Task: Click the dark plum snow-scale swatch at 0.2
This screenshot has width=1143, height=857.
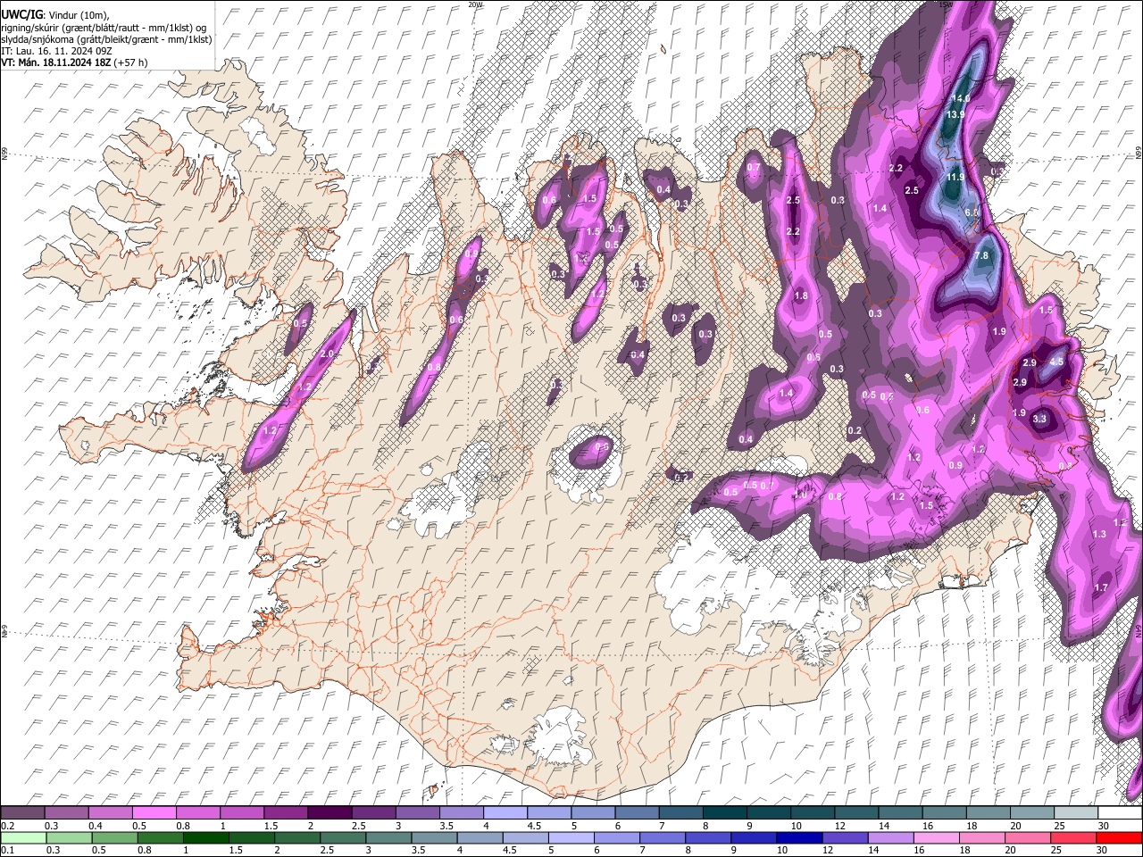Action: [x=23, y=813]
